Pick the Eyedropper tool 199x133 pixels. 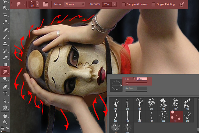[x=5, y=22]
